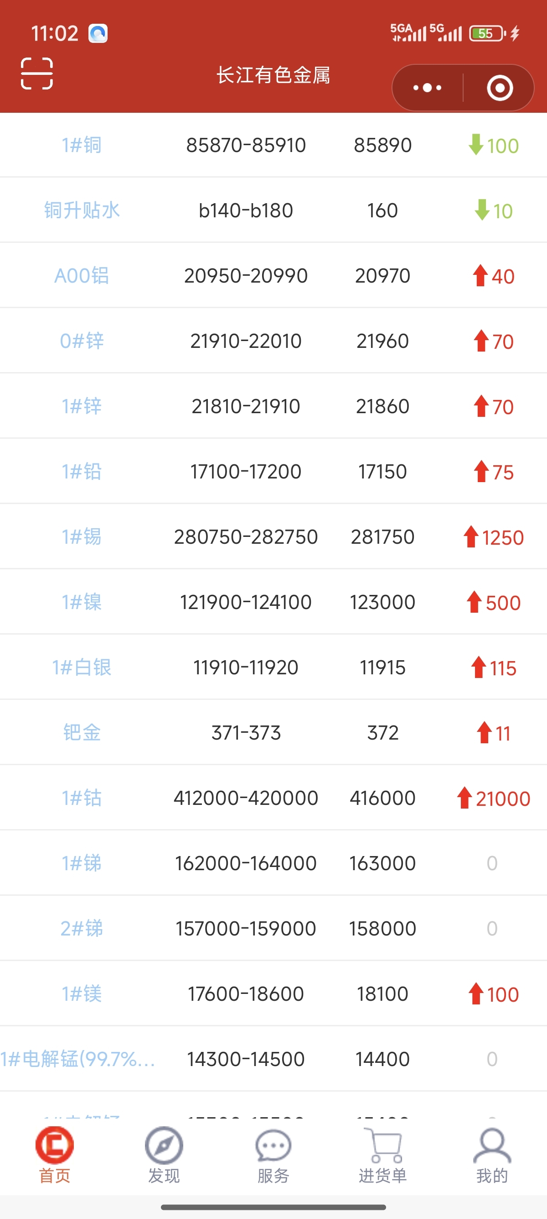547x1219 pixels.
Task: Tap the 长江有色金属 page title
Action: pyautogui.click(x=273, y=75)
